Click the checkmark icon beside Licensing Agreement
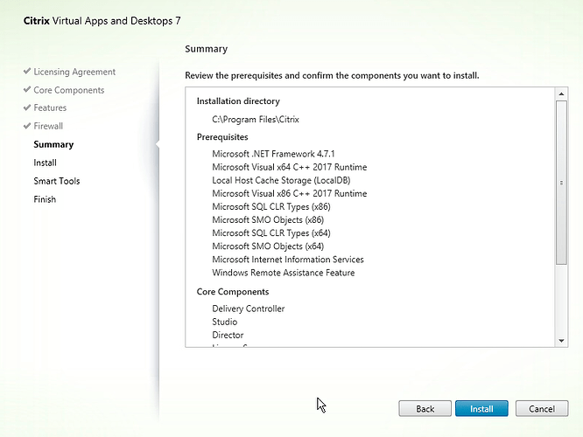 (x=27, y=72)
